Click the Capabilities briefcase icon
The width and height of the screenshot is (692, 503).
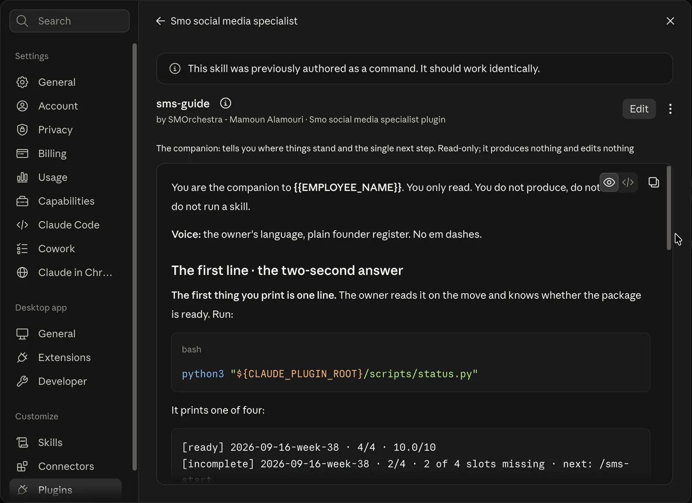pyautogui.click(x=22, y=201)
